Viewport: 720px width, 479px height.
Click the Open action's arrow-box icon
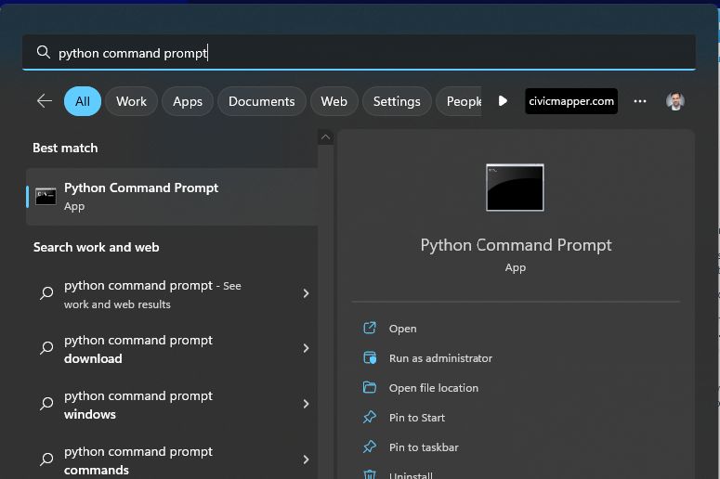coord(370,328)
